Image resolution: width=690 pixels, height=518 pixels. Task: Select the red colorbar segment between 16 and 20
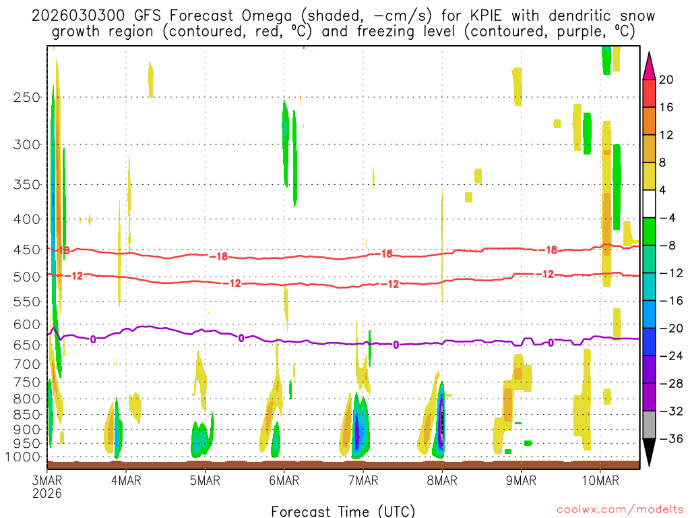tap(650, 93)
